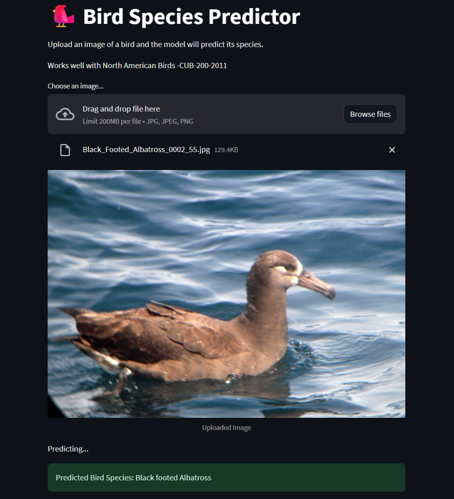The width and height of the screenshot is (454, 499).
Task: Click the CUB-200-2011 dataset note text
Action: pyautogui.click(x=137, y=65)
